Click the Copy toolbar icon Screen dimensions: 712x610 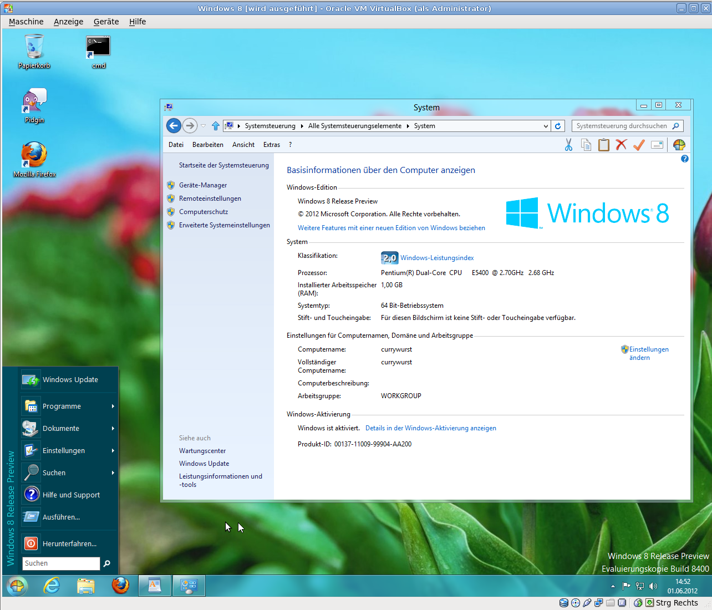pos(586,145)
